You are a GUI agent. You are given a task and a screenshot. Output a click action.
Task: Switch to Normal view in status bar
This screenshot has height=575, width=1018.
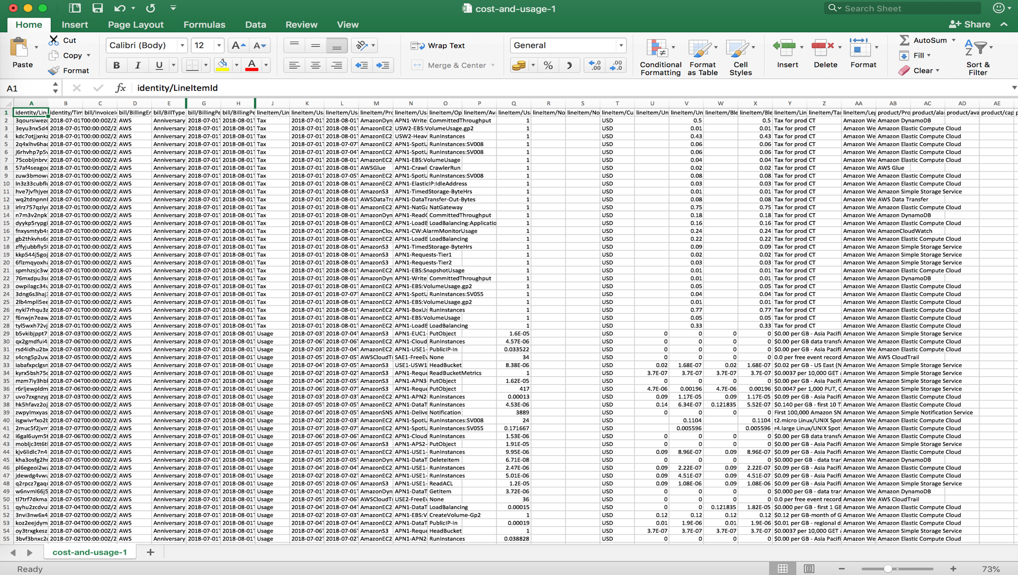click(782, 568)
